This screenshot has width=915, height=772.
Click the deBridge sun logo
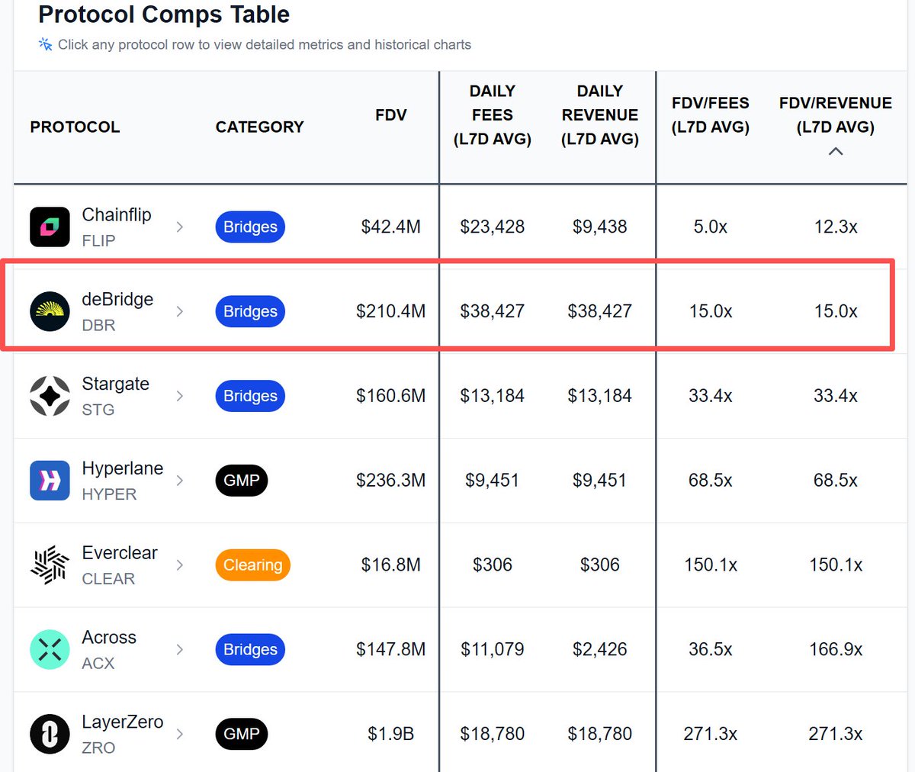coord(50,311)
